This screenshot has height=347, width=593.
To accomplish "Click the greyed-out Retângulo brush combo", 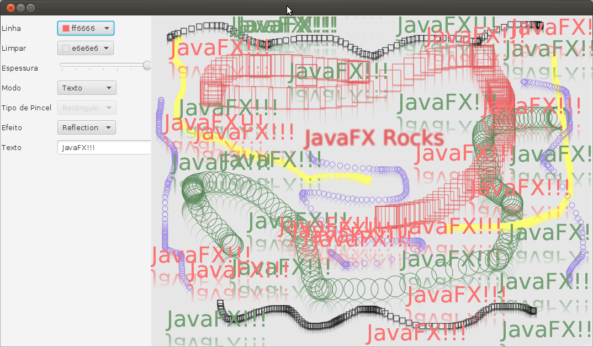I will (86, 108).
